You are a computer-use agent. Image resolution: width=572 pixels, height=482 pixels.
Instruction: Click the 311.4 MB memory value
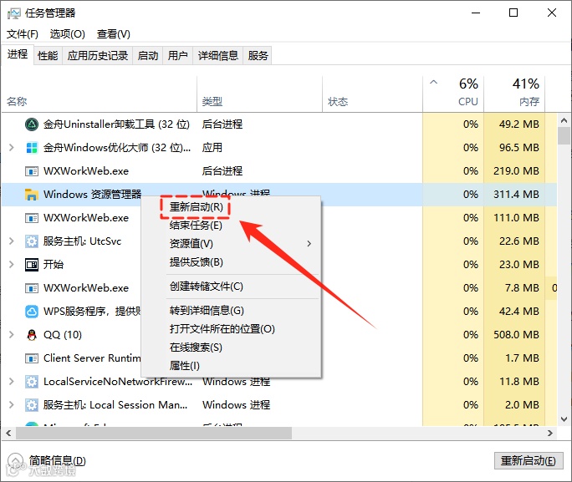(516, 194)
